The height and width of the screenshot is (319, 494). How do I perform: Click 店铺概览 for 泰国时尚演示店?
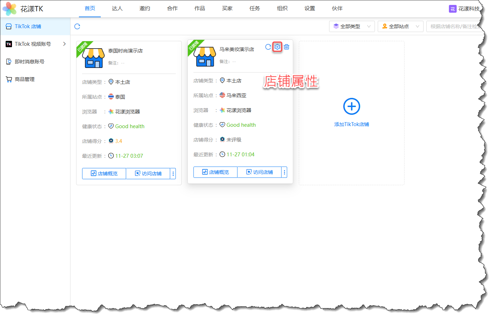pos(104,174)
